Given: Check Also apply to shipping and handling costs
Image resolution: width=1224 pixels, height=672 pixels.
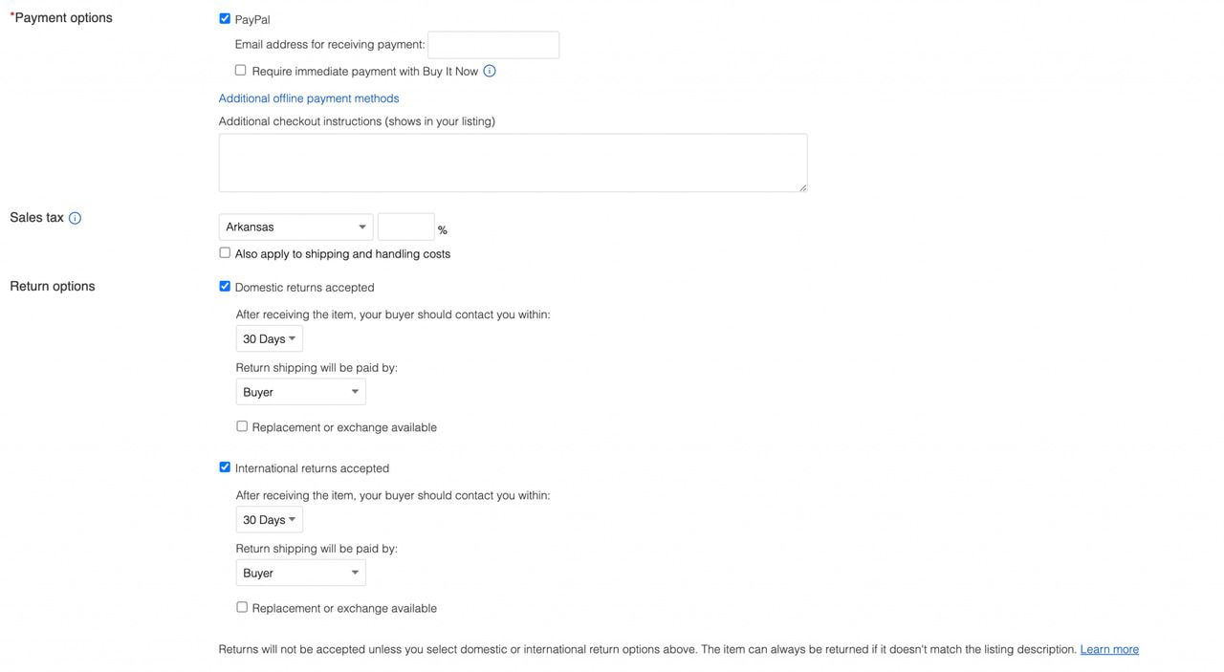Looking at the screenshot, I should [x=225, y=252].
